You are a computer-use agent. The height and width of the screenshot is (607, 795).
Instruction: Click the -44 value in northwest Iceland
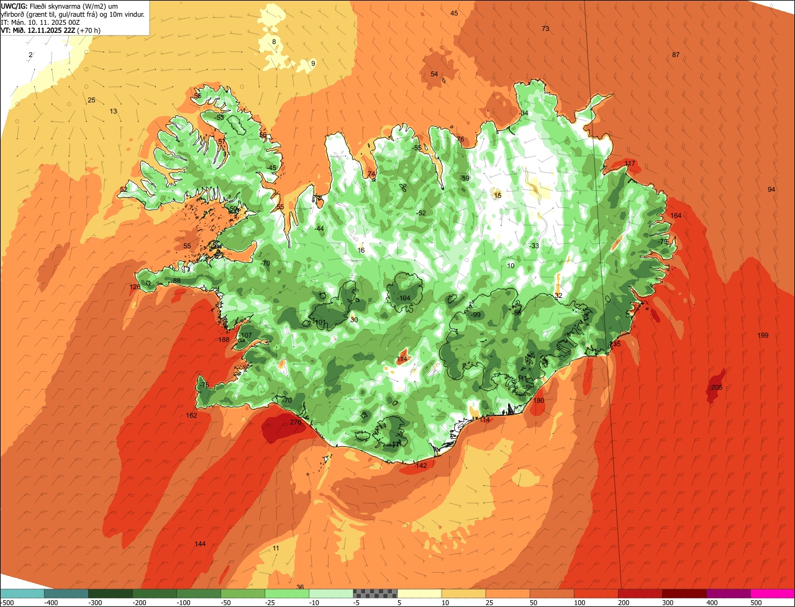pos(319,228)
